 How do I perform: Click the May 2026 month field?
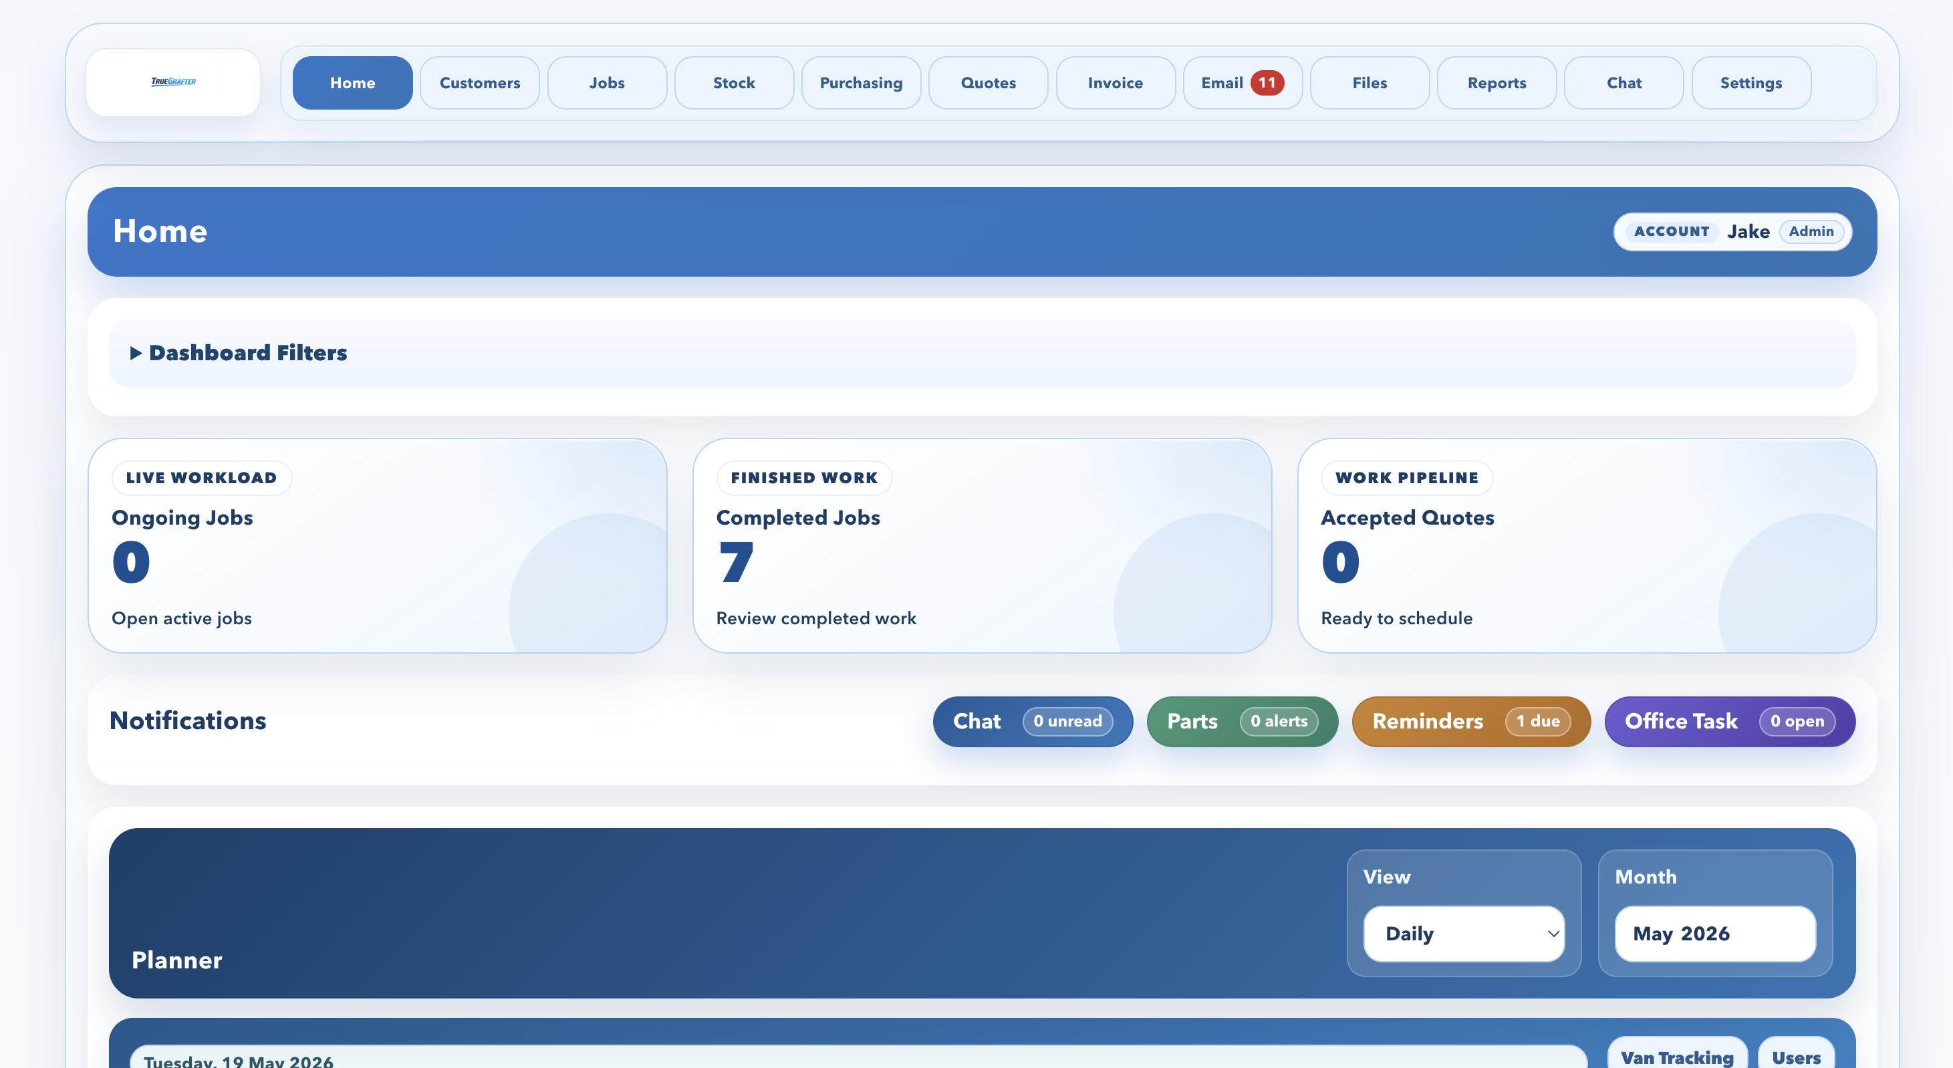pos(1715,934)
